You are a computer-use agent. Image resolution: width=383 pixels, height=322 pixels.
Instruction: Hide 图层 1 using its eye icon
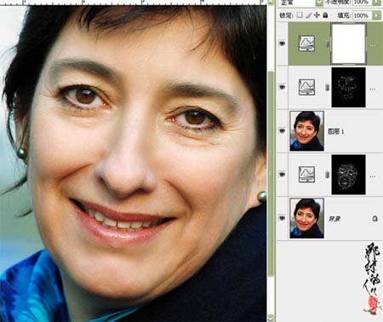pos(282,131)
